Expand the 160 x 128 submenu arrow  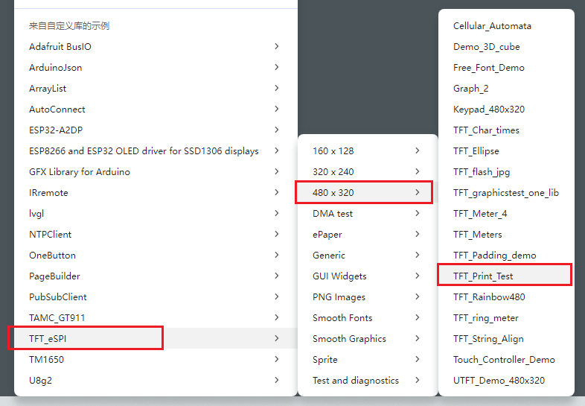coord(418,151)
